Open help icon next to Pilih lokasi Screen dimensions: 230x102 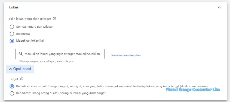click(54, 18)
